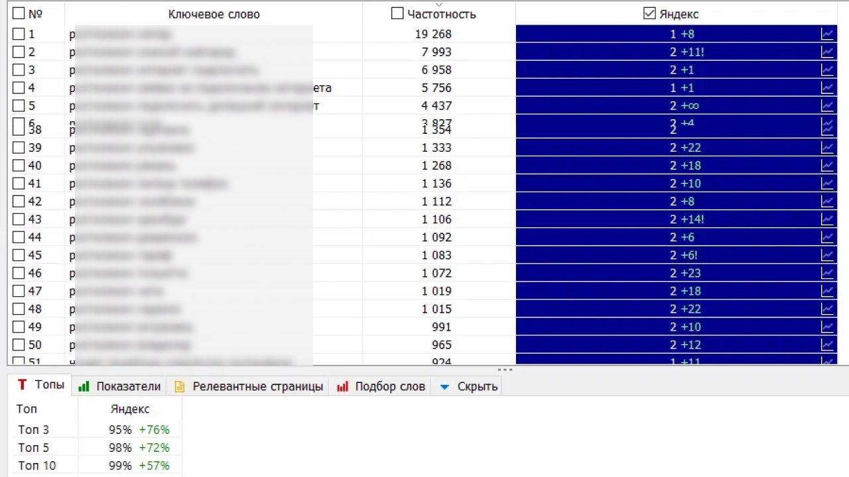Show the position chart for row 41

click(827, 183)
